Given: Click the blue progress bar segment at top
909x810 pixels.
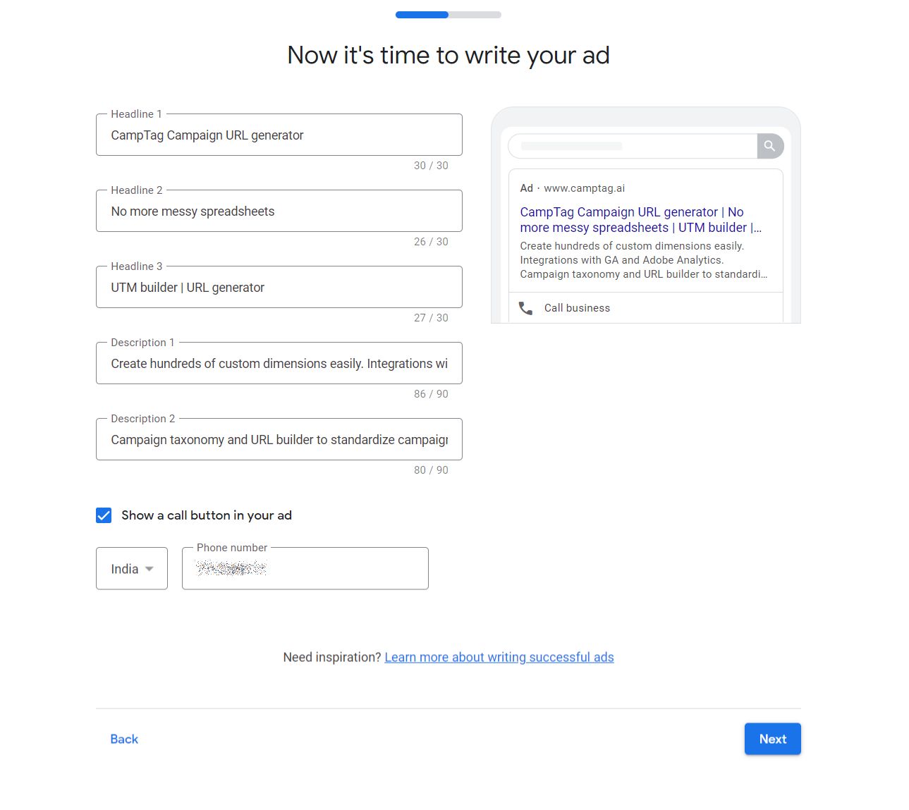Looking at the screenshot, I should point(421,14).
